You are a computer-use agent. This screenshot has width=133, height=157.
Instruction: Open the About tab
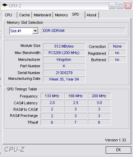(91, 15)
